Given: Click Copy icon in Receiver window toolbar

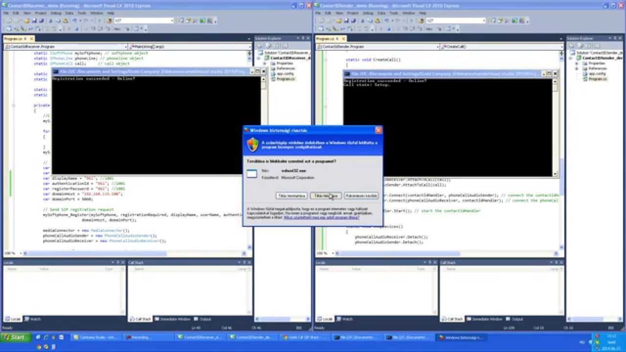Looking at the screenshot, I should (x=57, y=21).
